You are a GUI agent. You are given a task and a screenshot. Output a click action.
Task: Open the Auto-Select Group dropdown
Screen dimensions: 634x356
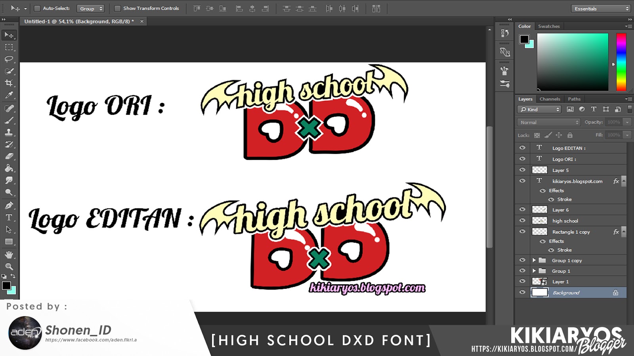click(x=90, y=8)
